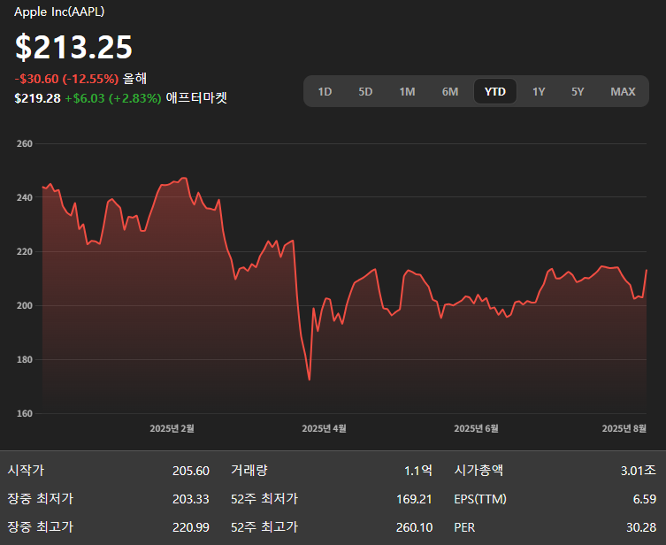Viewport: 666px width, 545px height.
Task: View the 1Y price history
Action: [x=539, y=92]
